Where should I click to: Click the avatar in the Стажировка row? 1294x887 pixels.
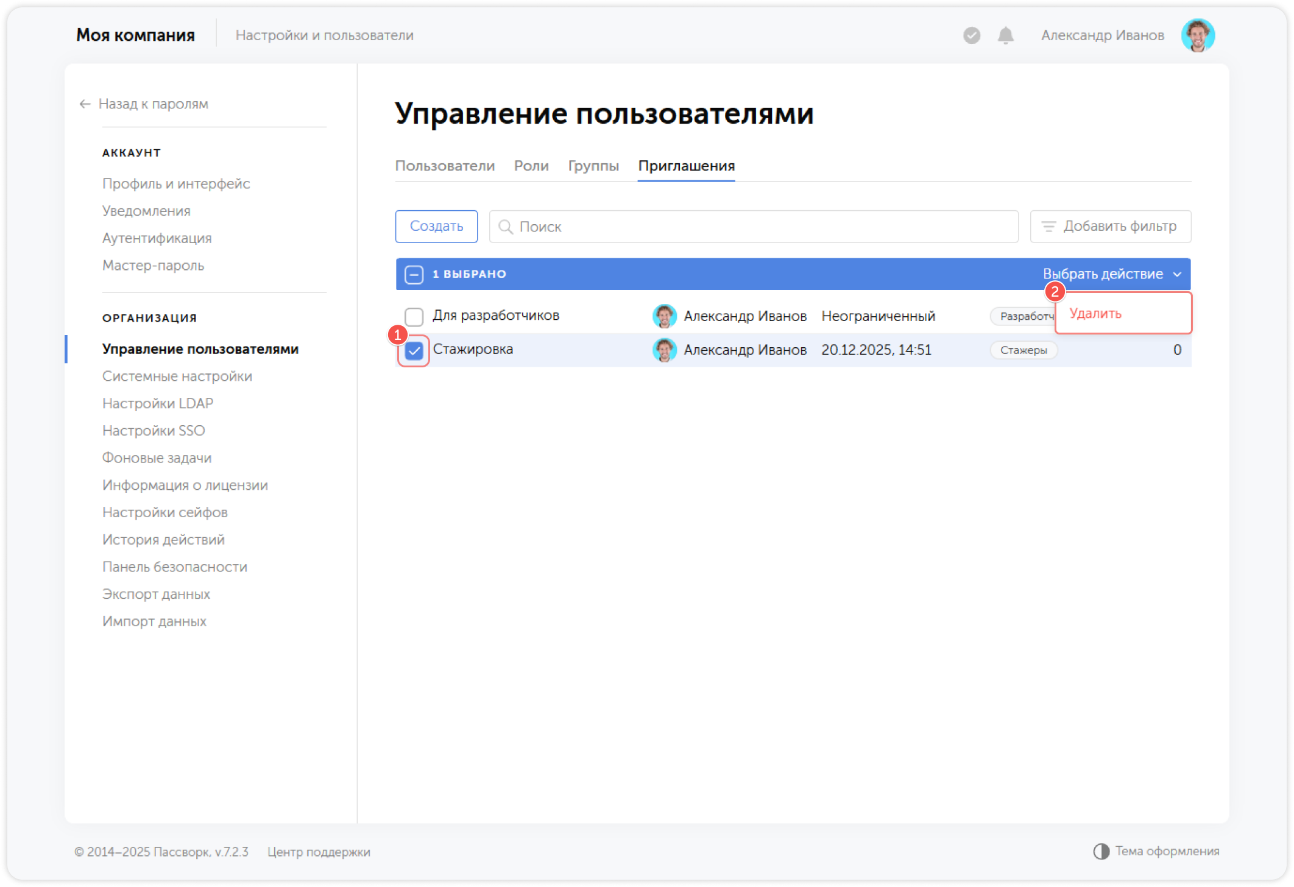click(x=665, y=350)
